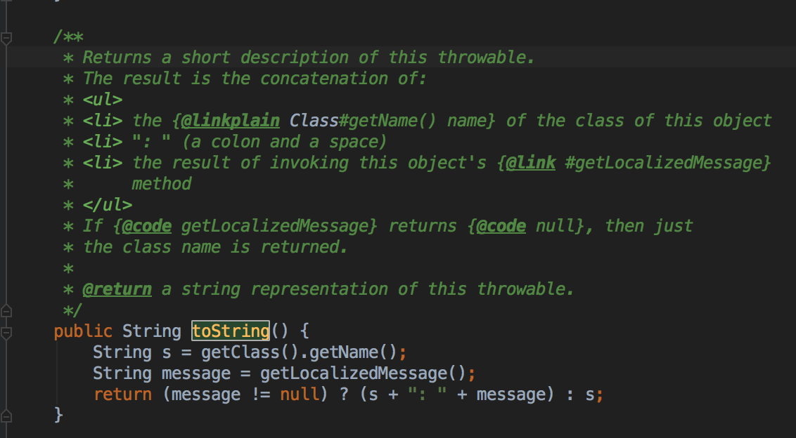Collapse the toString method using gutter fold marker
Viewport: 796px width, 438px height.
[x=6, y=331]
